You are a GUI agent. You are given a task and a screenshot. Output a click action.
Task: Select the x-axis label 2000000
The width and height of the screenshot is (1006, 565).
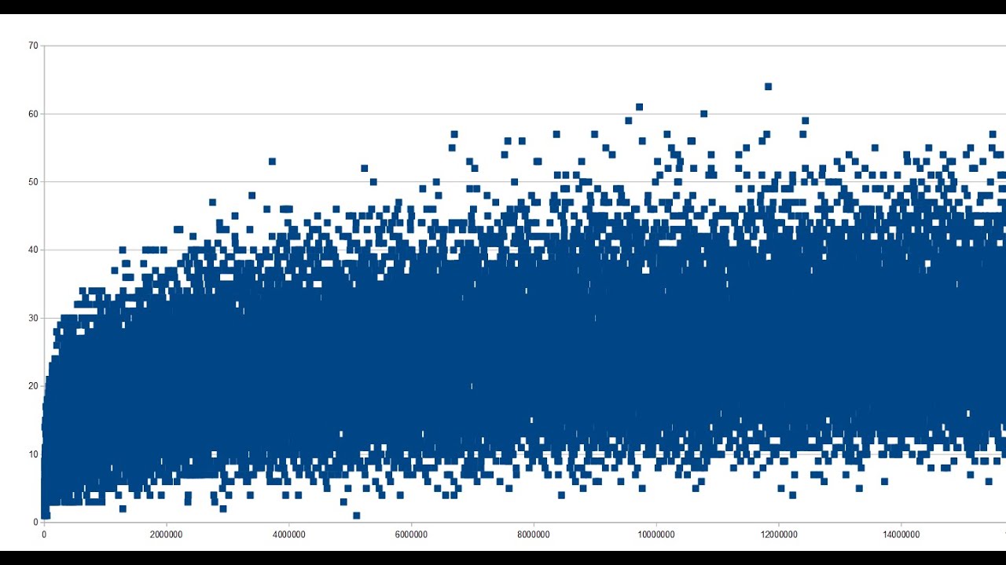coord(166,534)
